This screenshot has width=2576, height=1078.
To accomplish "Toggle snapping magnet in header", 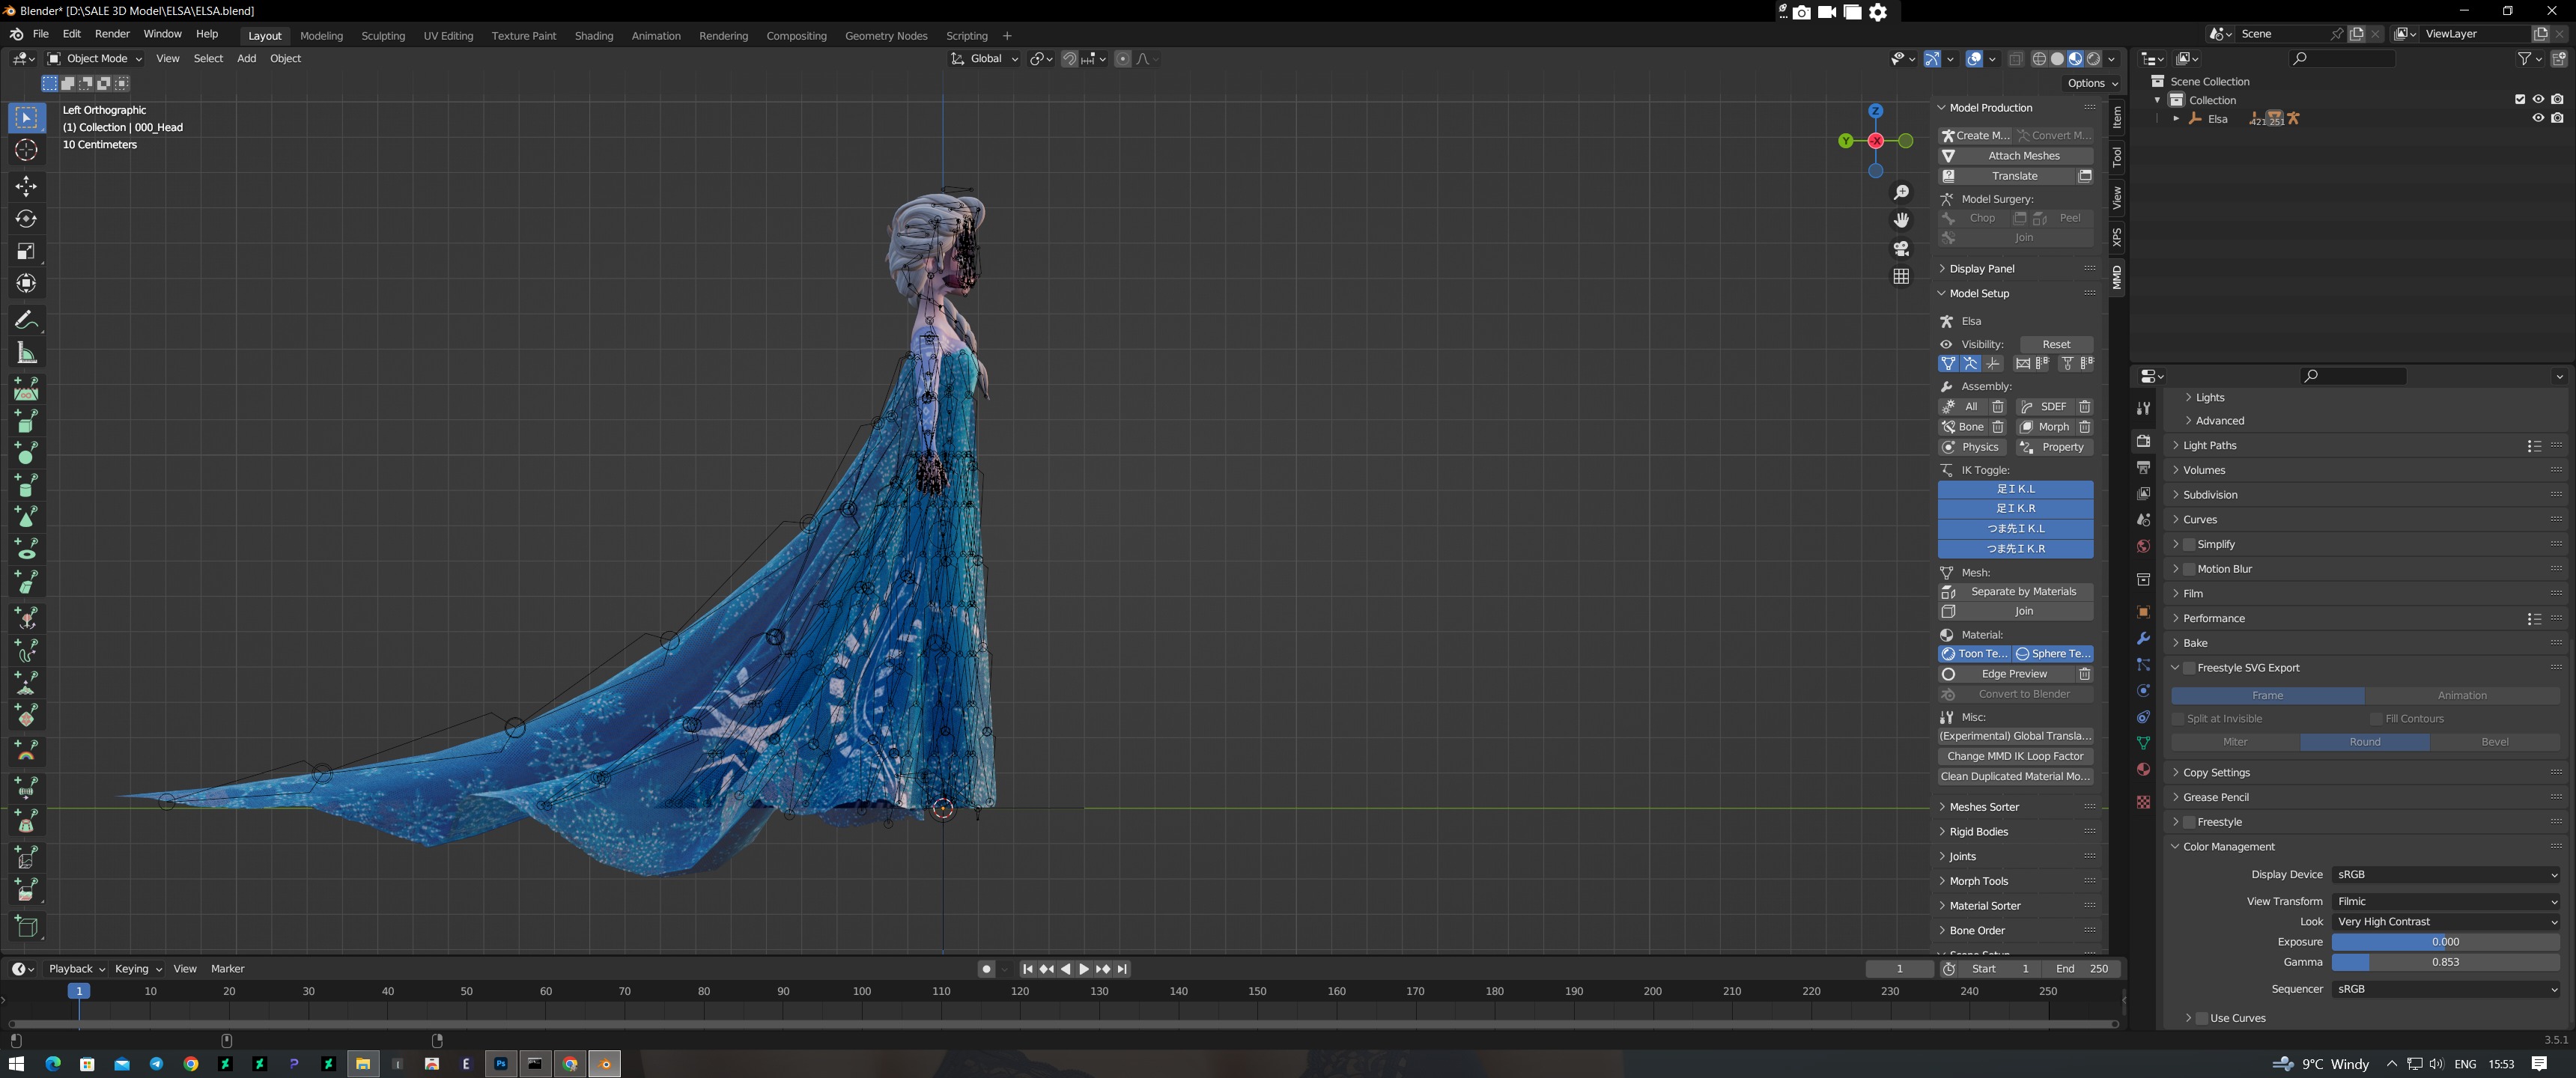I will click(1069, 59).
